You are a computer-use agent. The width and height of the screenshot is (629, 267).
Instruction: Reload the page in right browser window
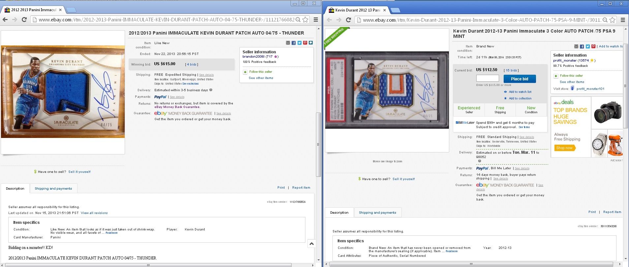point(348,20)
